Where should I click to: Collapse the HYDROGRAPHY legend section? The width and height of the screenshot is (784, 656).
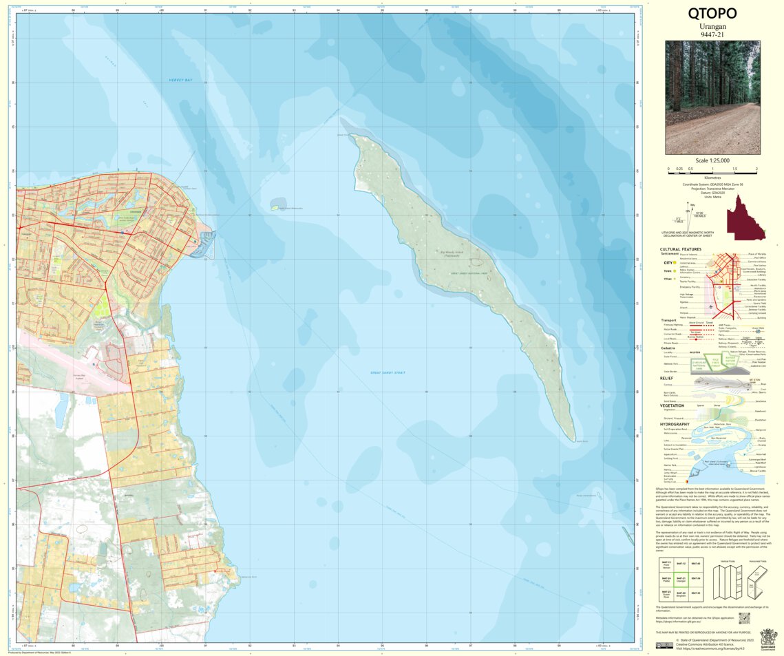(675, 424)
